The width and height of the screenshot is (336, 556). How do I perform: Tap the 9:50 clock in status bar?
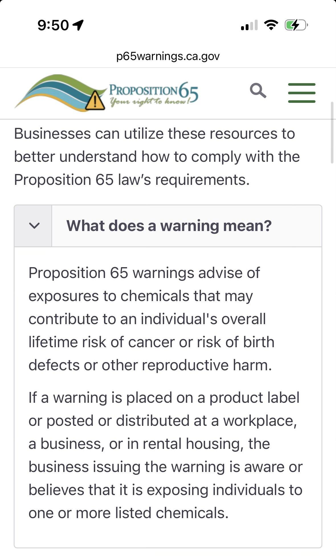tap(53, 25)
